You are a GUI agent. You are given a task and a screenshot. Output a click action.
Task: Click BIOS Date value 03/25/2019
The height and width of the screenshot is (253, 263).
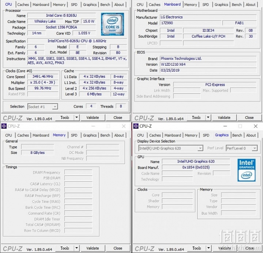pos(208,70)
